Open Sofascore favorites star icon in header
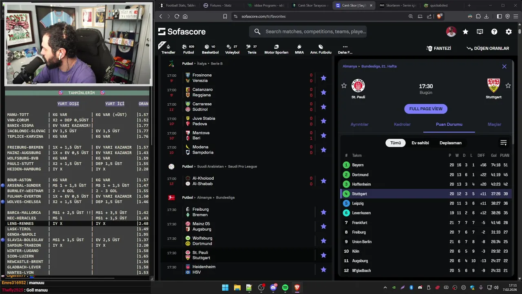The height and width of the screenshot is (294, 522). click(x=465, y=31)
